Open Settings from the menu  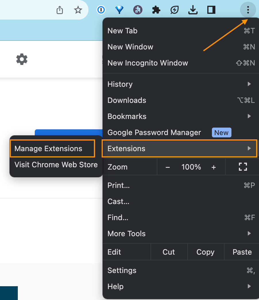pos(181,270)
